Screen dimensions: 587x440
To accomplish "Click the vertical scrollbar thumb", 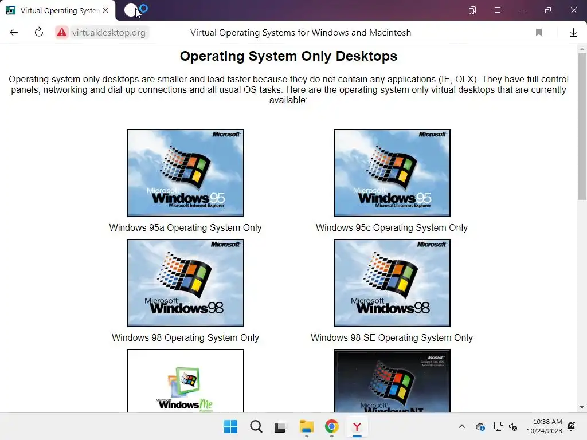I will pos(582,127).
